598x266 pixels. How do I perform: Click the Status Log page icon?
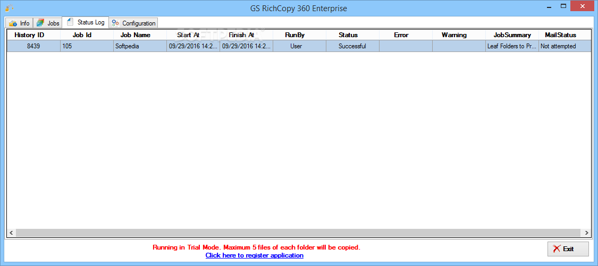(70, 22)
